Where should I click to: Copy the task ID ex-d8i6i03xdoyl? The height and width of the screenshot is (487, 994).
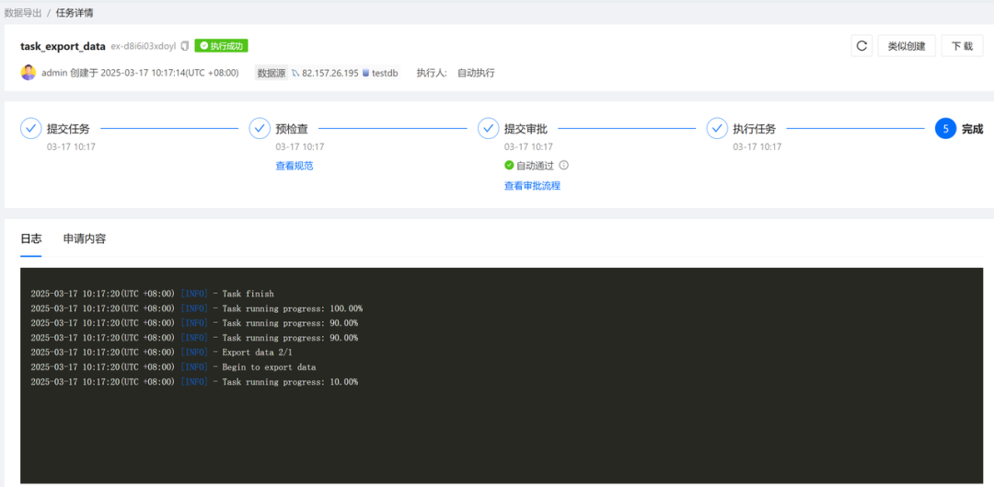pyautogui.click(x=185, y=46)
